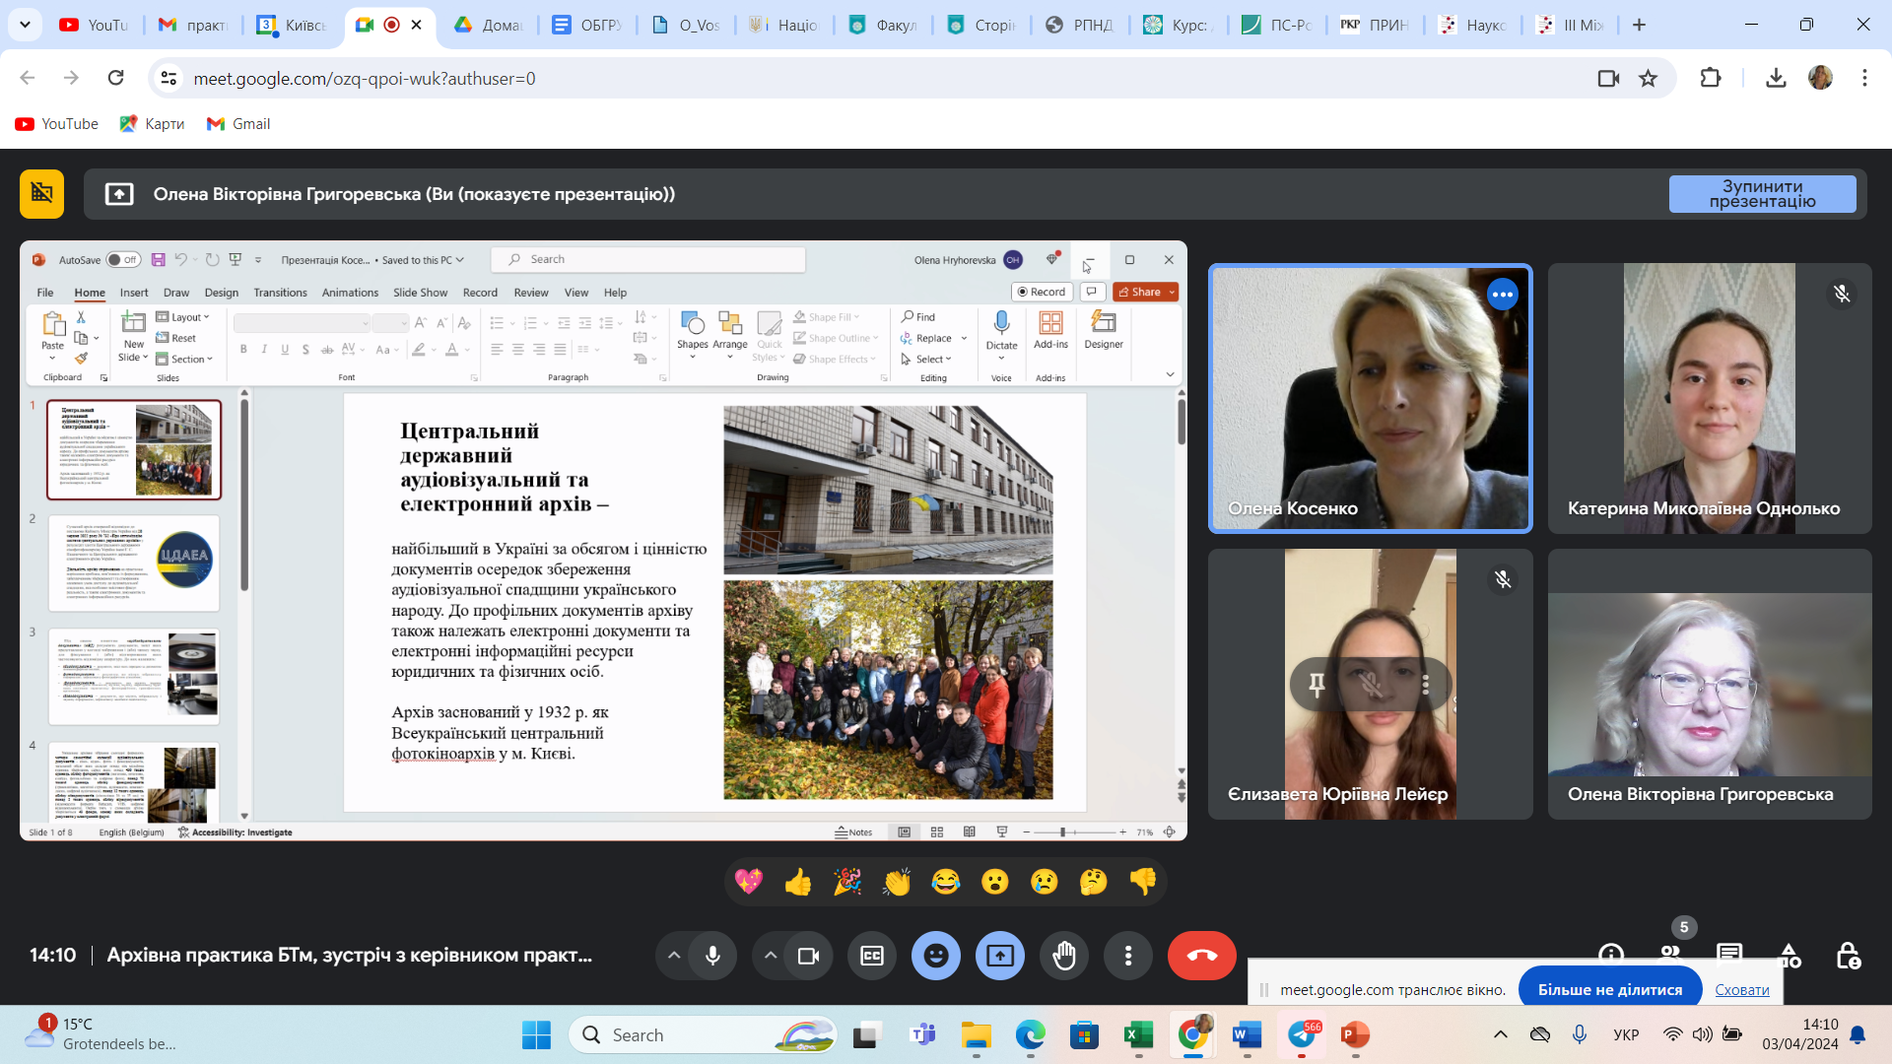This screenshot has height=1064, width=1892.
Task: Expand audio settings chevron beside microphone
Action: [674, 956]
